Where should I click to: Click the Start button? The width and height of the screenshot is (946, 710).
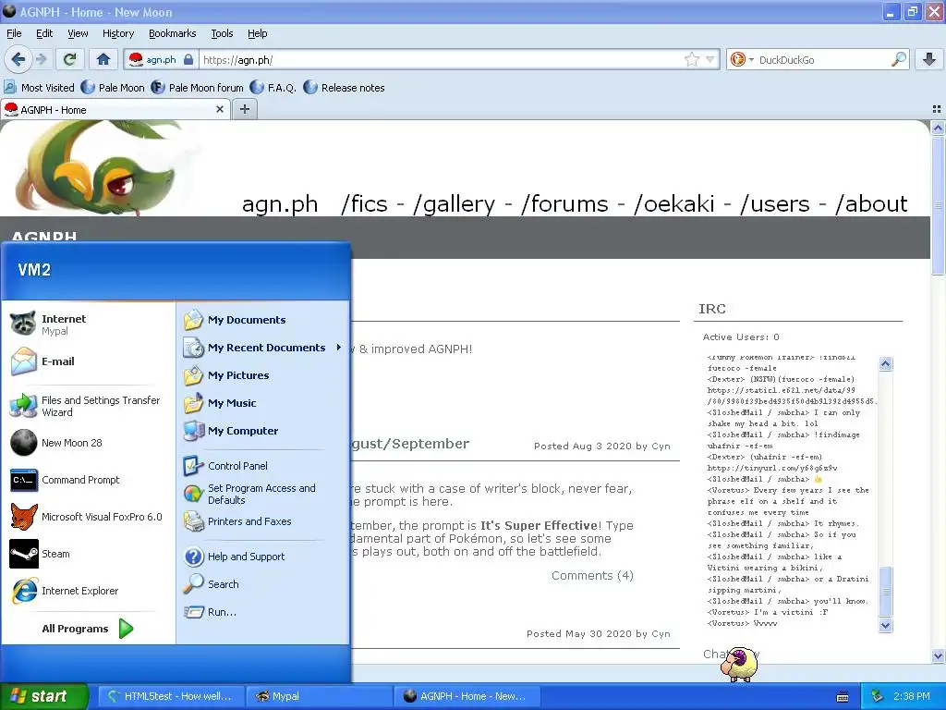(x=43, y=696)
